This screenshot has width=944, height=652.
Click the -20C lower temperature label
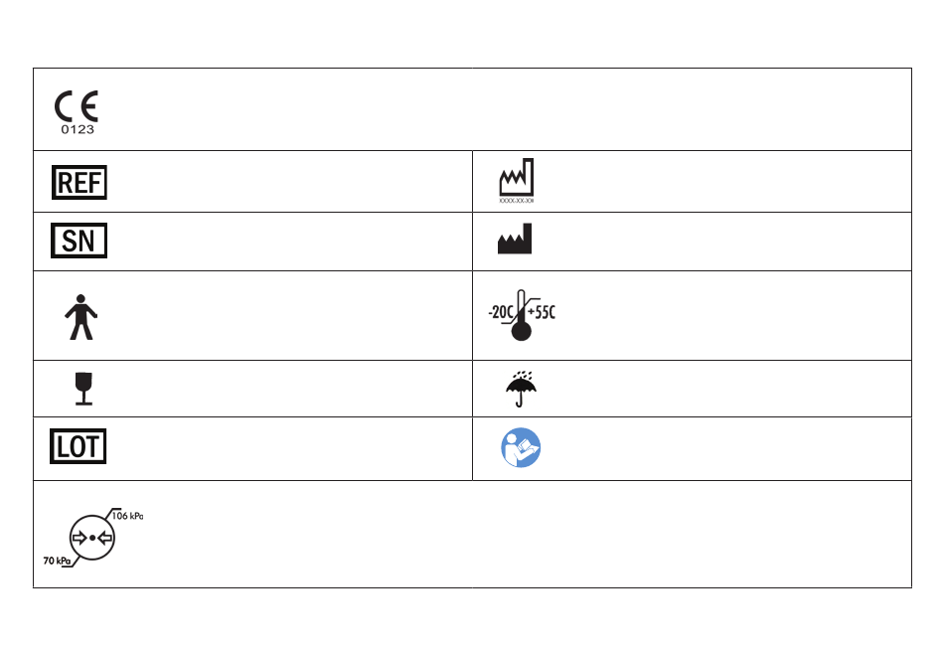(x=501, y=312)
